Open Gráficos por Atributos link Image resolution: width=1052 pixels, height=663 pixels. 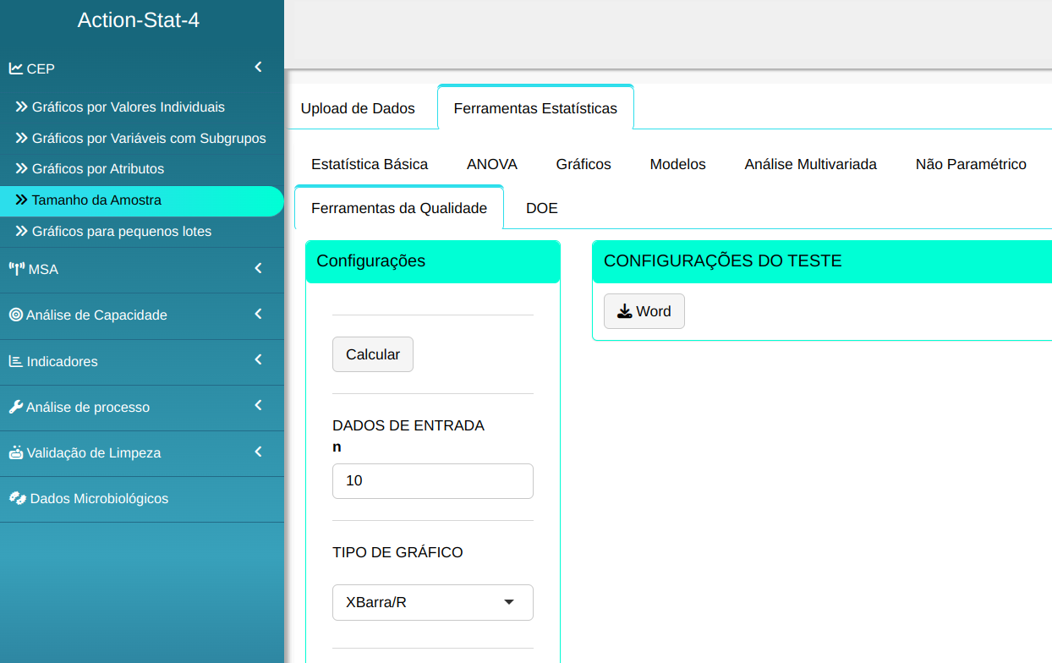point(98,169)
